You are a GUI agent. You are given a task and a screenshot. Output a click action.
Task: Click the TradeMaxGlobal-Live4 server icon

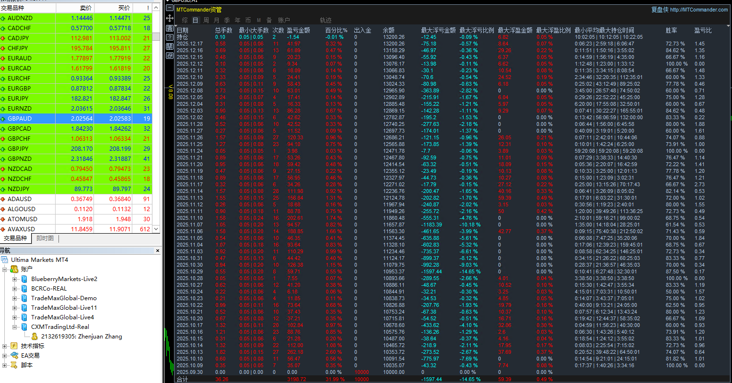[x=24, y=317]
